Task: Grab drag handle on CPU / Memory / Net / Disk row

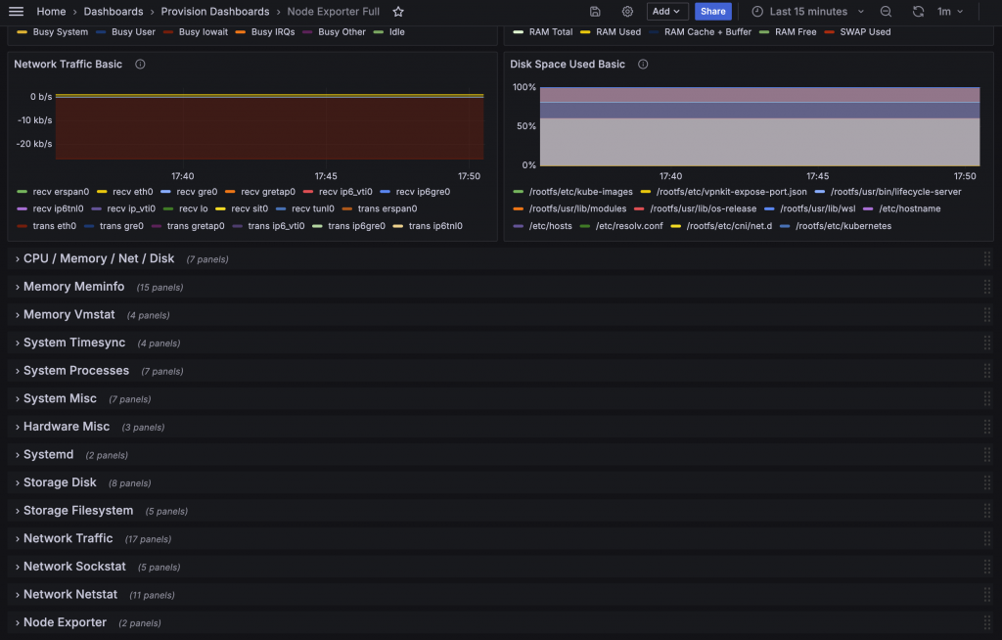Action: [x=987, y=259]
